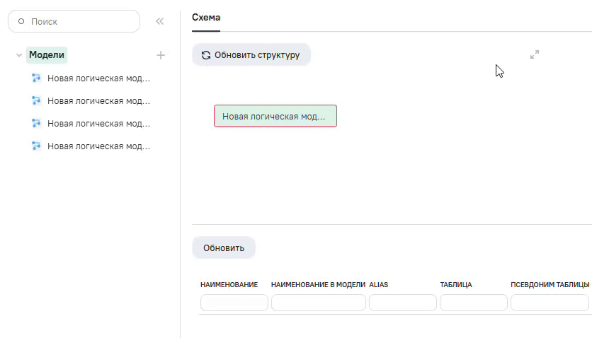Add a new model with plus icon

[161, 55]
